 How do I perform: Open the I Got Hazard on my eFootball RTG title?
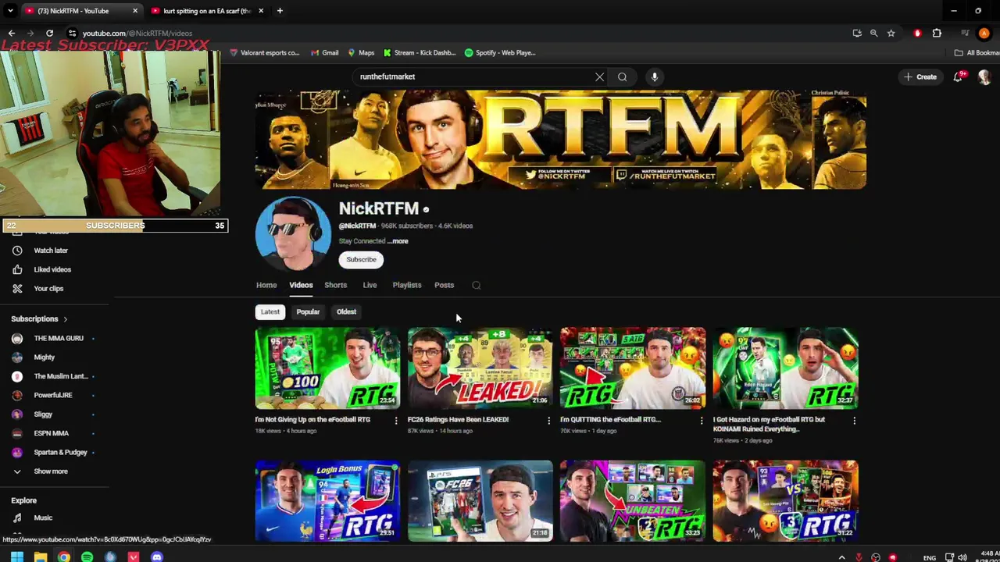point(769,424)
